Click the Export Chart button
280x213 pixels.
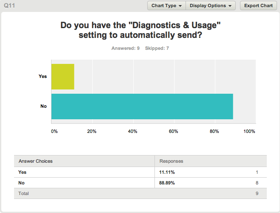[x=258, y=6]
